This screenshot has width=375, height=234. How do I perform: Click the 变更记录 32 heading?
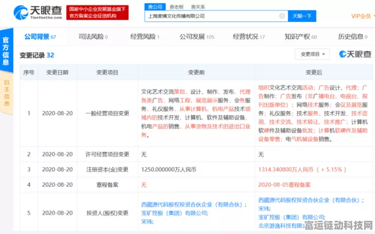(37, 55)
